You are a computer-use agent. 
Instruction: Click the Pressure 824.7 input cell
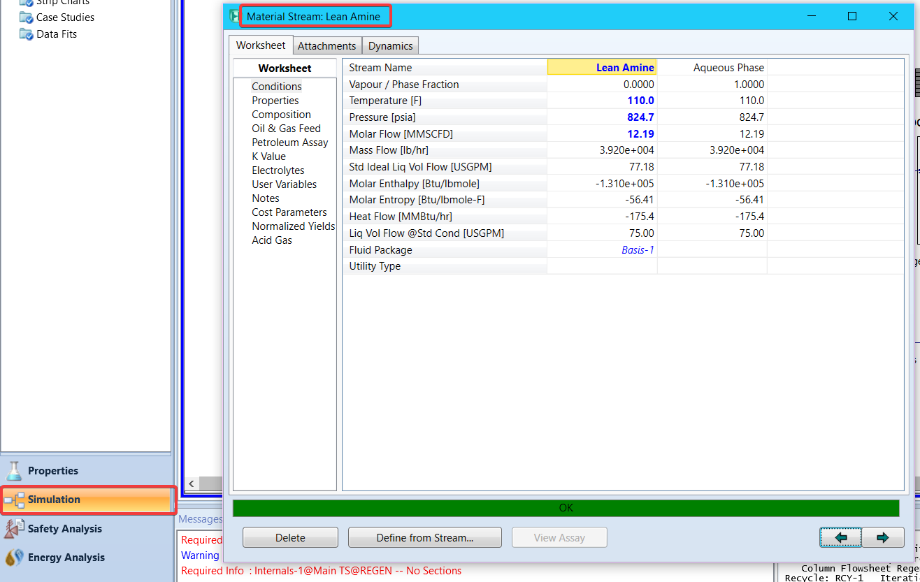click(602, 117)
